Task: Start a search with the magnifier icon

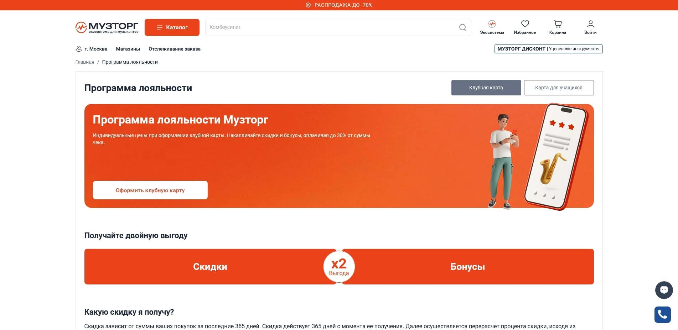Action: point(462,27)
